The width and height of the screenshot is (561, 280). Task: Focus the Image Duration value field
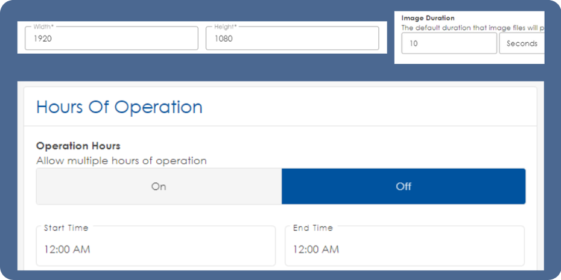[449, 43]
